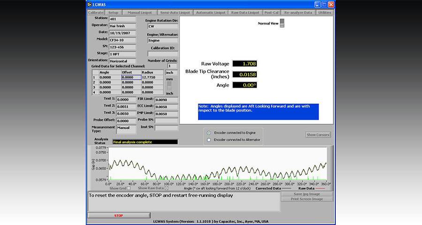Click the Operator field showing Hai Trinh

pyautogui.click(x=122, y=26)
